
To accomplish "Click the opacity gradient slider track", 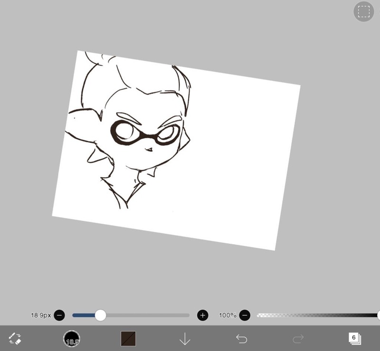I will tap(318, 315).
